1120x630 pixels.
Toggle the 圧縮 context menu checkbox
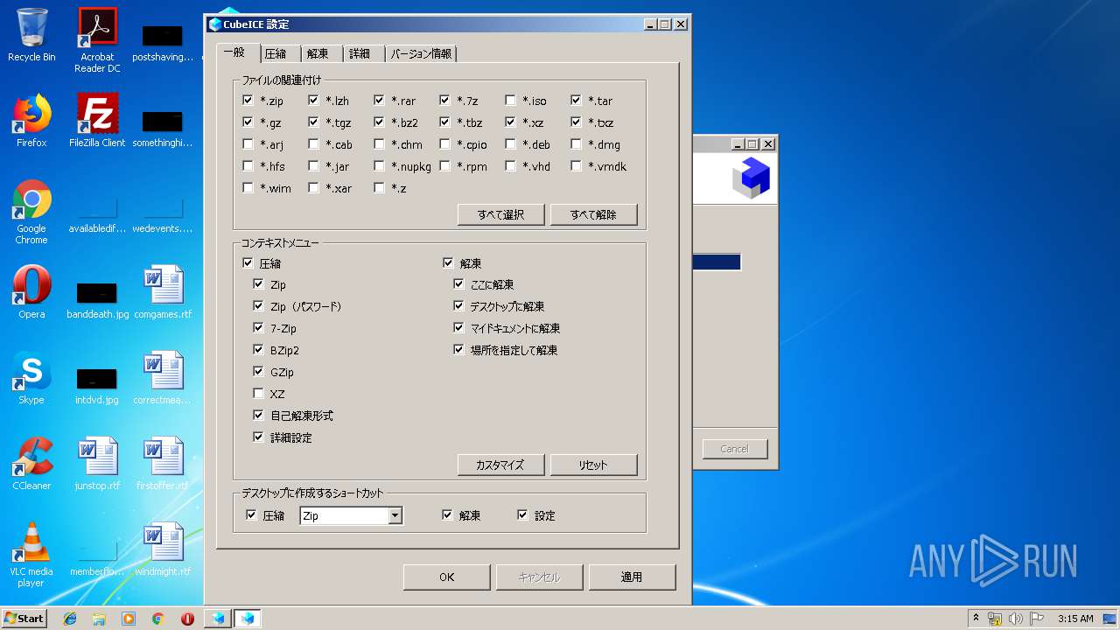(248, 262)
